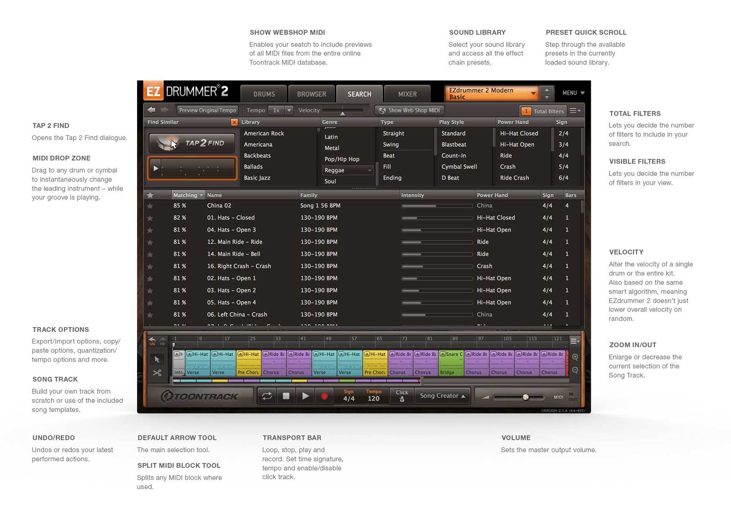The width and height of the screenshot is (731, 519).
Task: Select the default arrow tool
Action: tap(157, 359)
